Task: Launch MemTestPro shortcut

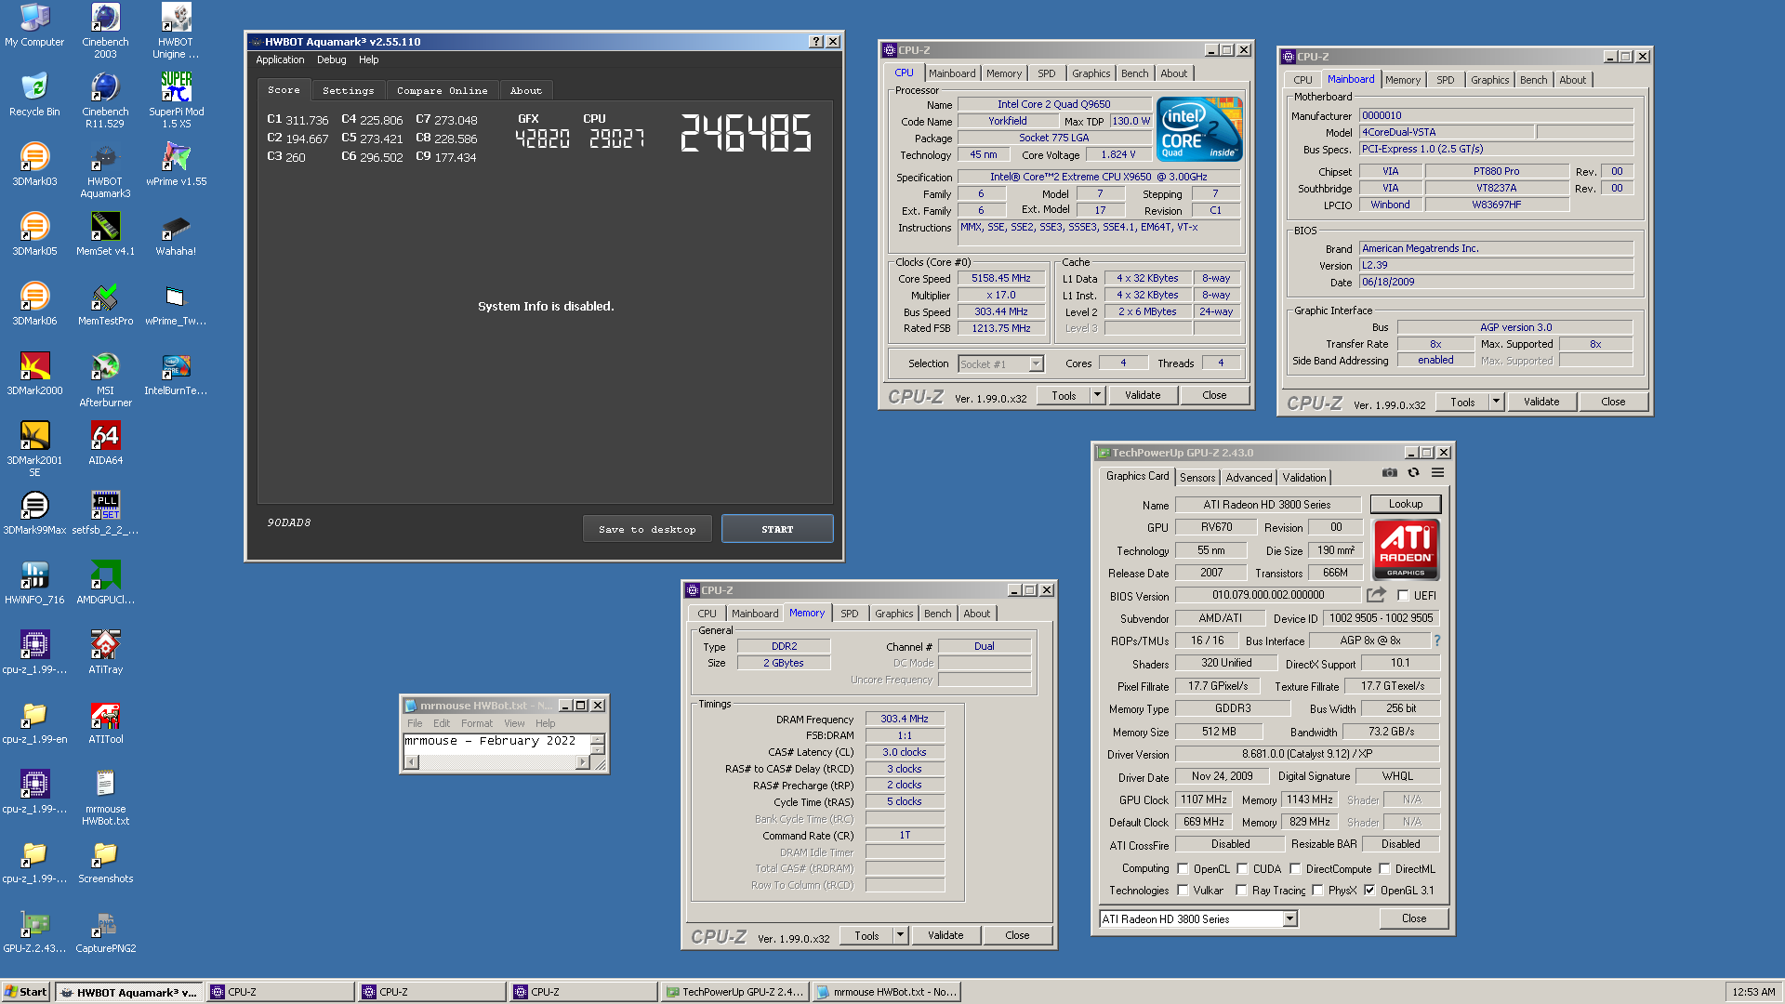Action: [105, 303]
